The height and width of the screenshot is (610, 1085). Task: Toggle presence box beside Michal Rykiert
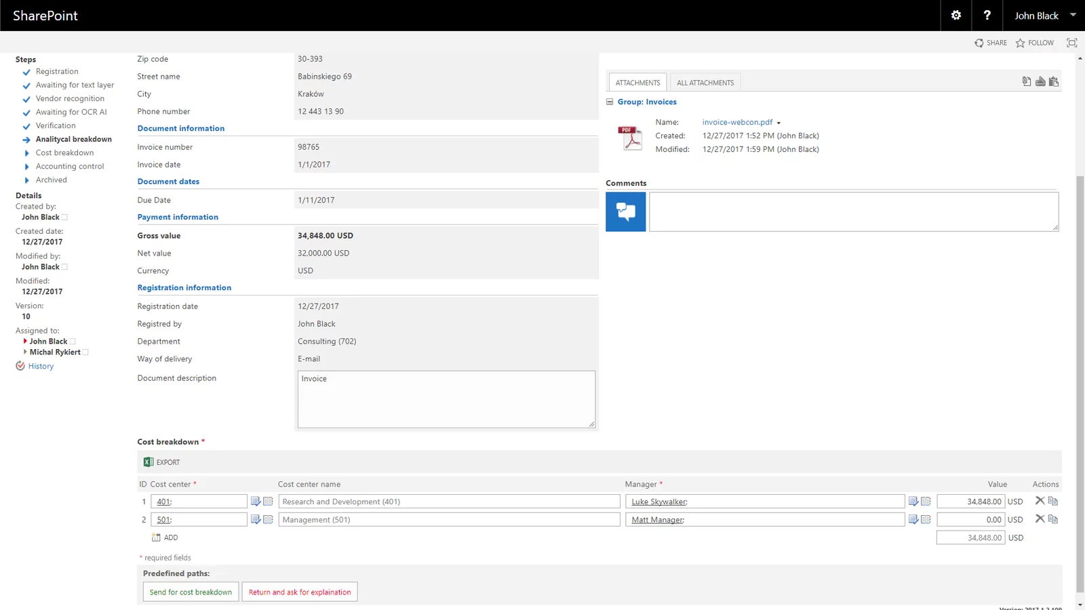tap(85, 352)
